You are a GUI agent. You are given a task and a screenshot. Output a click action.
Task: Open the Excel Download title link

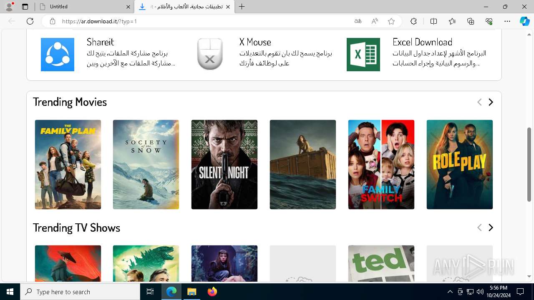point(422,42)
